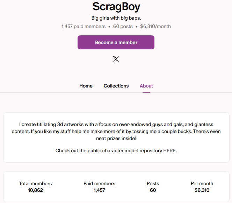
Task: Click the 'Big girls with big baps' tagline
Action: (x=116, y=18)
